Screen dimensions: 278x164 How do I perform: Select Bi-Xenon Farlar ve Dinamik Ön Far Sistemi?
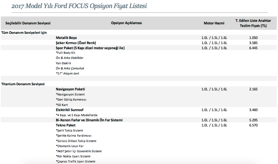coord(89,120)
